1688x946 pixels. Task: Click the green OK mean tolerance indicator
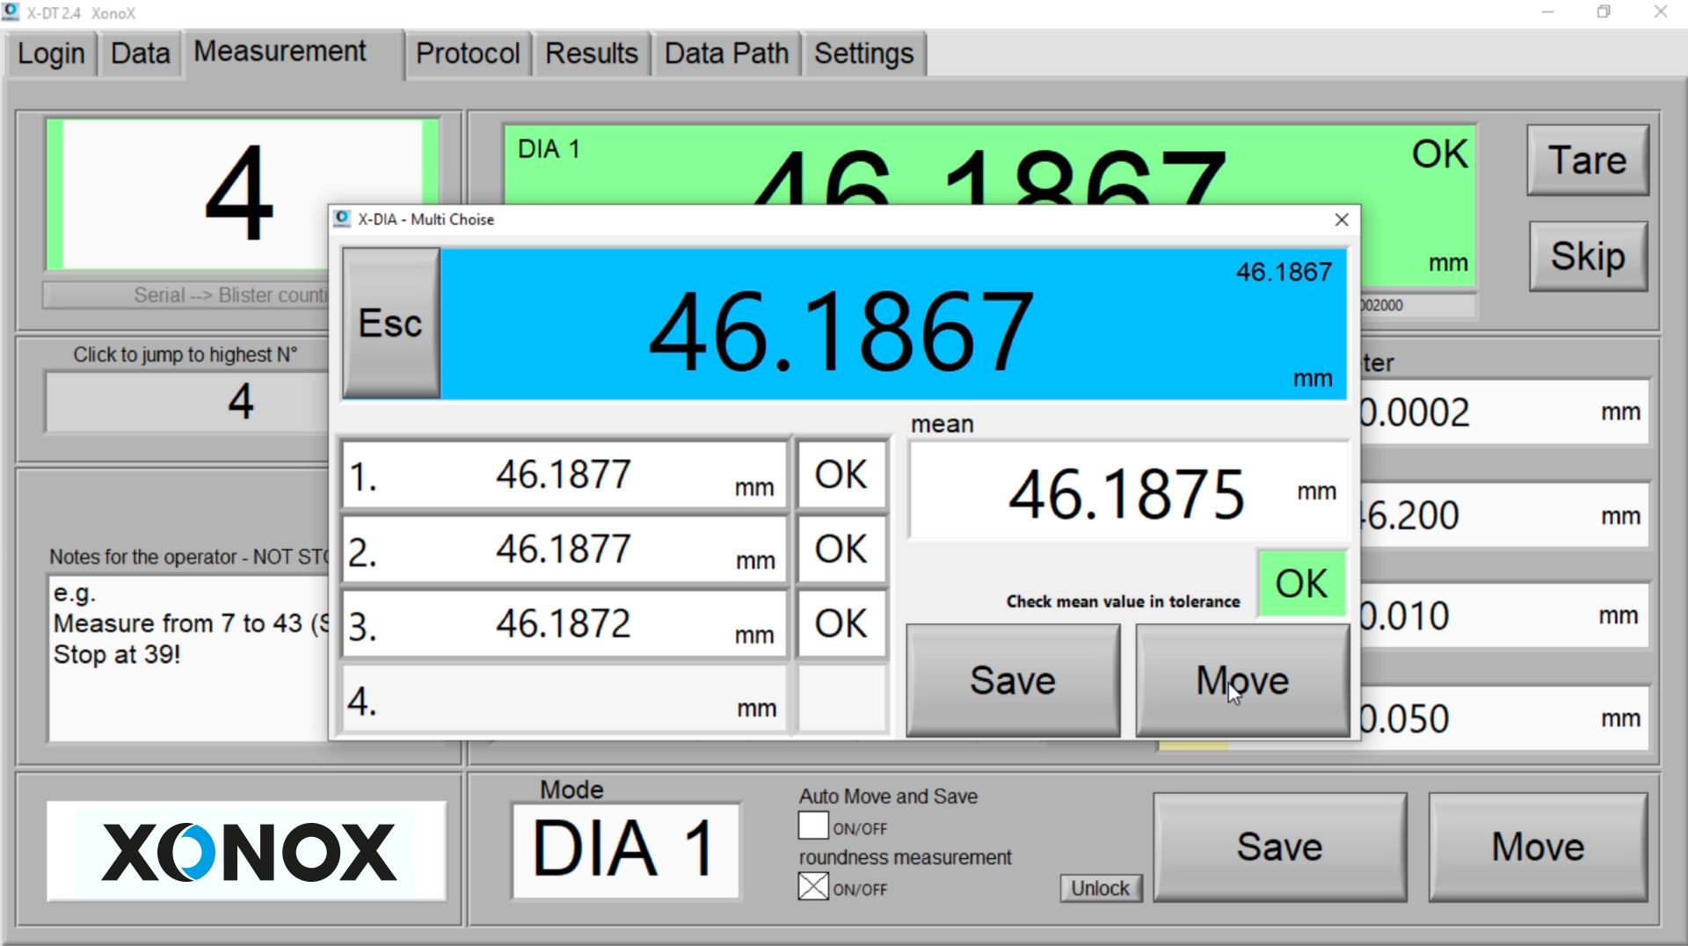(x=1301, y=584)
